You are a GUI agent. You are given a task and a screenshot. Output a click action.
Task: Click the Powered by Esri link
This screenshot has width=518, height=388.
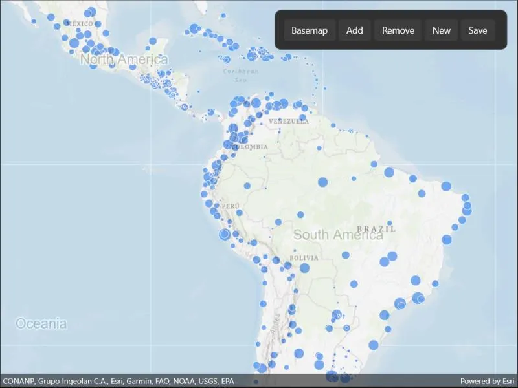click(x=488, y=382)
